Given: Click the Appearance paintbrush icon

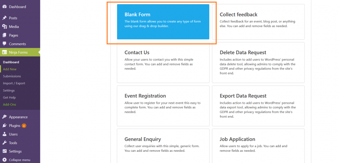Looking at the screenshot, I should point(4,117).
